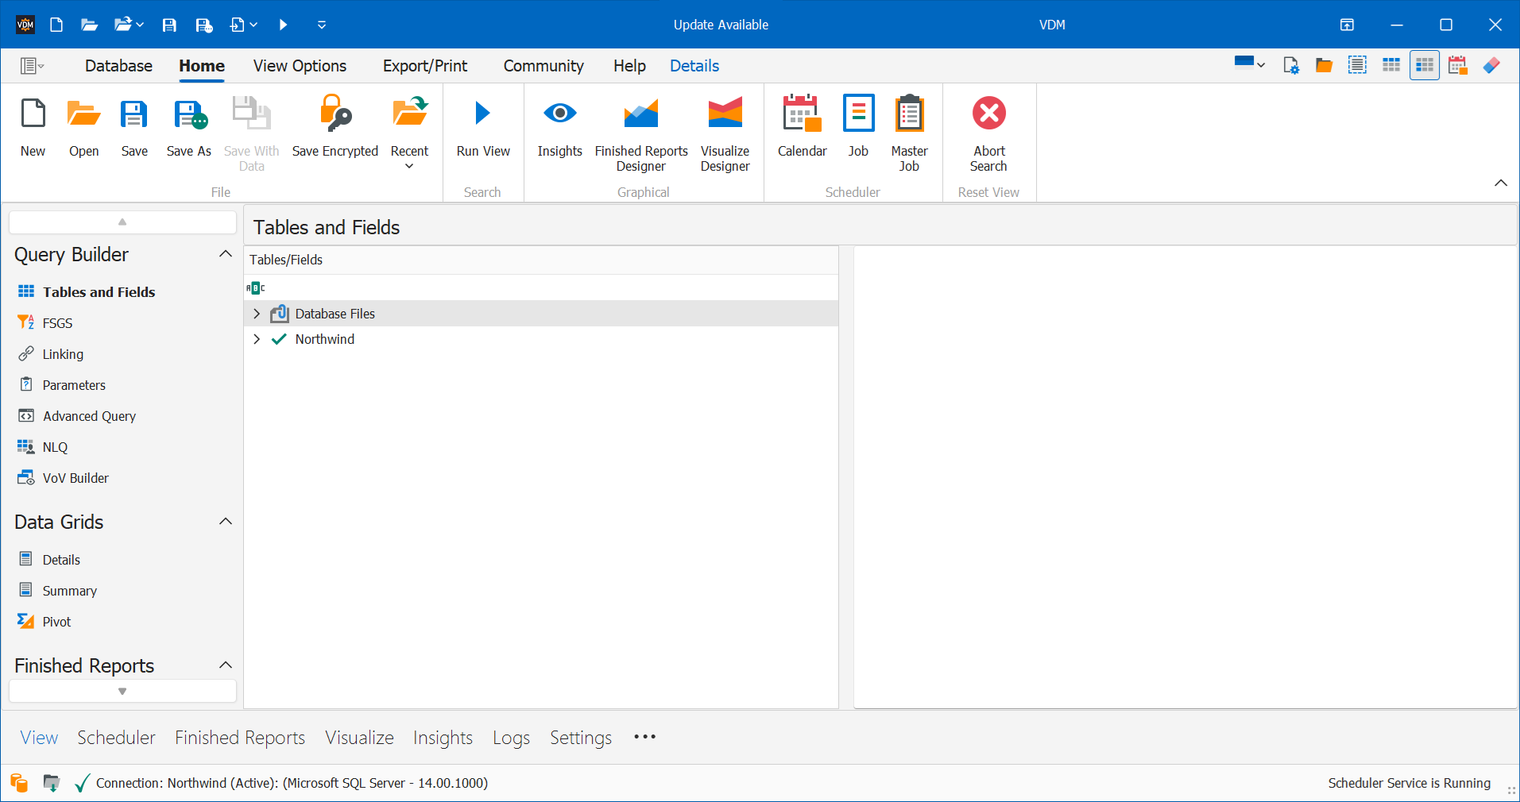Click the Open folder icon in the ribbon
Screen dimensions: 1520x802
pyautogui.click(x=83, y=114)
